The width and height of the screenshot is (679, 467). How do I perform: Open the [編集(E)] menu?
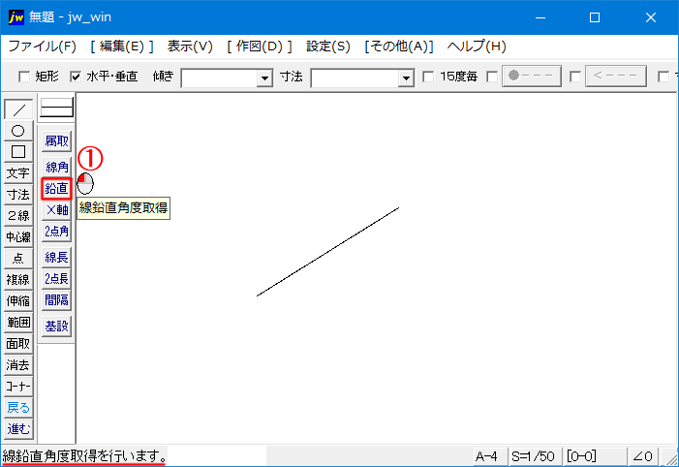(x=122, y=47)
